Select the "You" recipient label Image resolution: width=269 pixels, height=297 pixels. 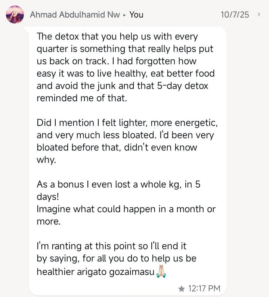[136, 15]
